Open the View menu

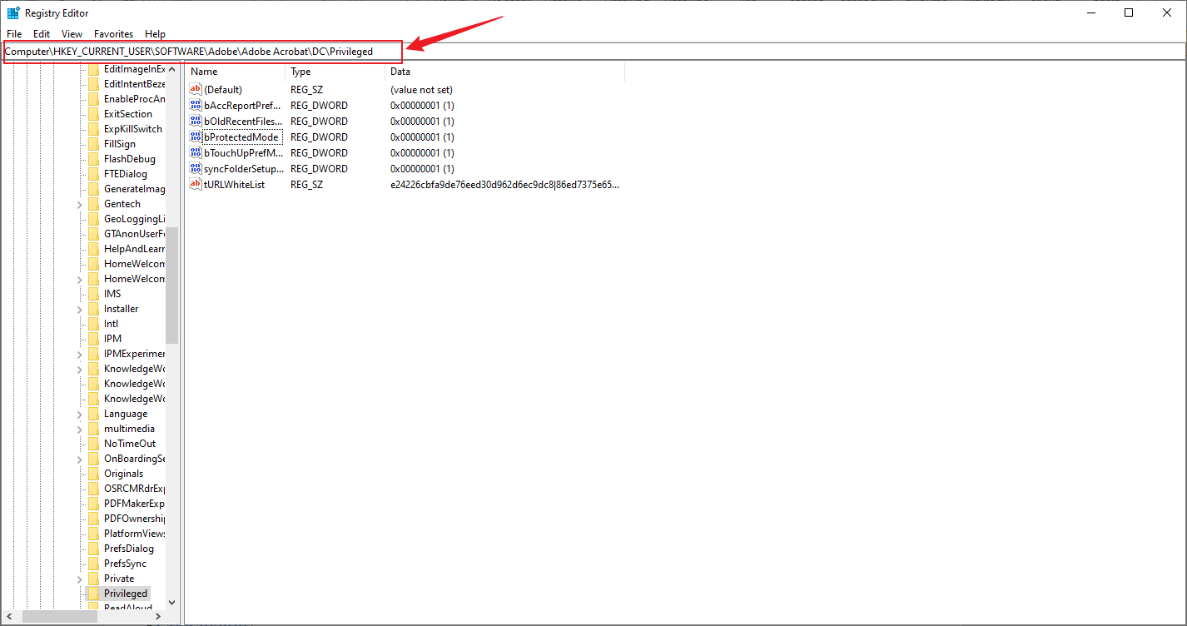point(71,33)
